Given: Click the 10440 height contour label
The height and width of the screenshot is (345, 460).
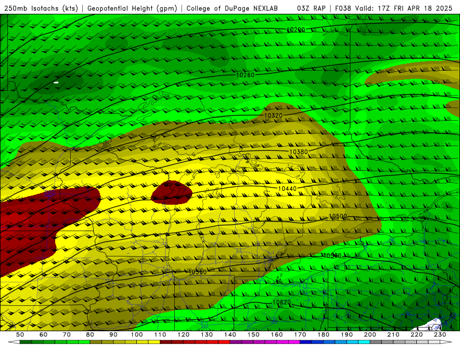Looking at the screenshot, I should [287, 189].
